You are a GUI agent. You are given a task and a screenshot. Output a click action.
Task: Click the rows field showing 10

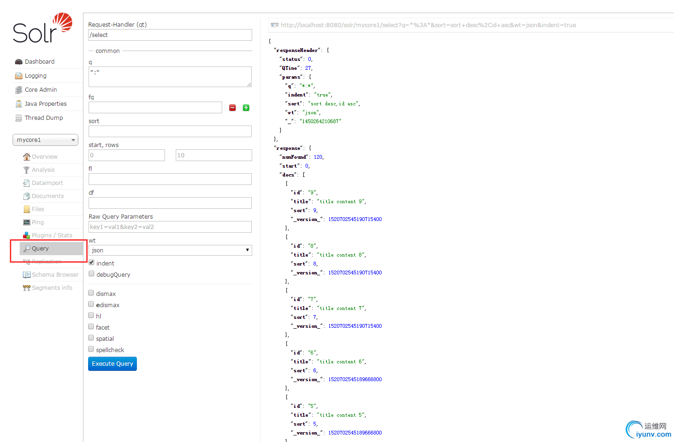click(x=214, y=155)
